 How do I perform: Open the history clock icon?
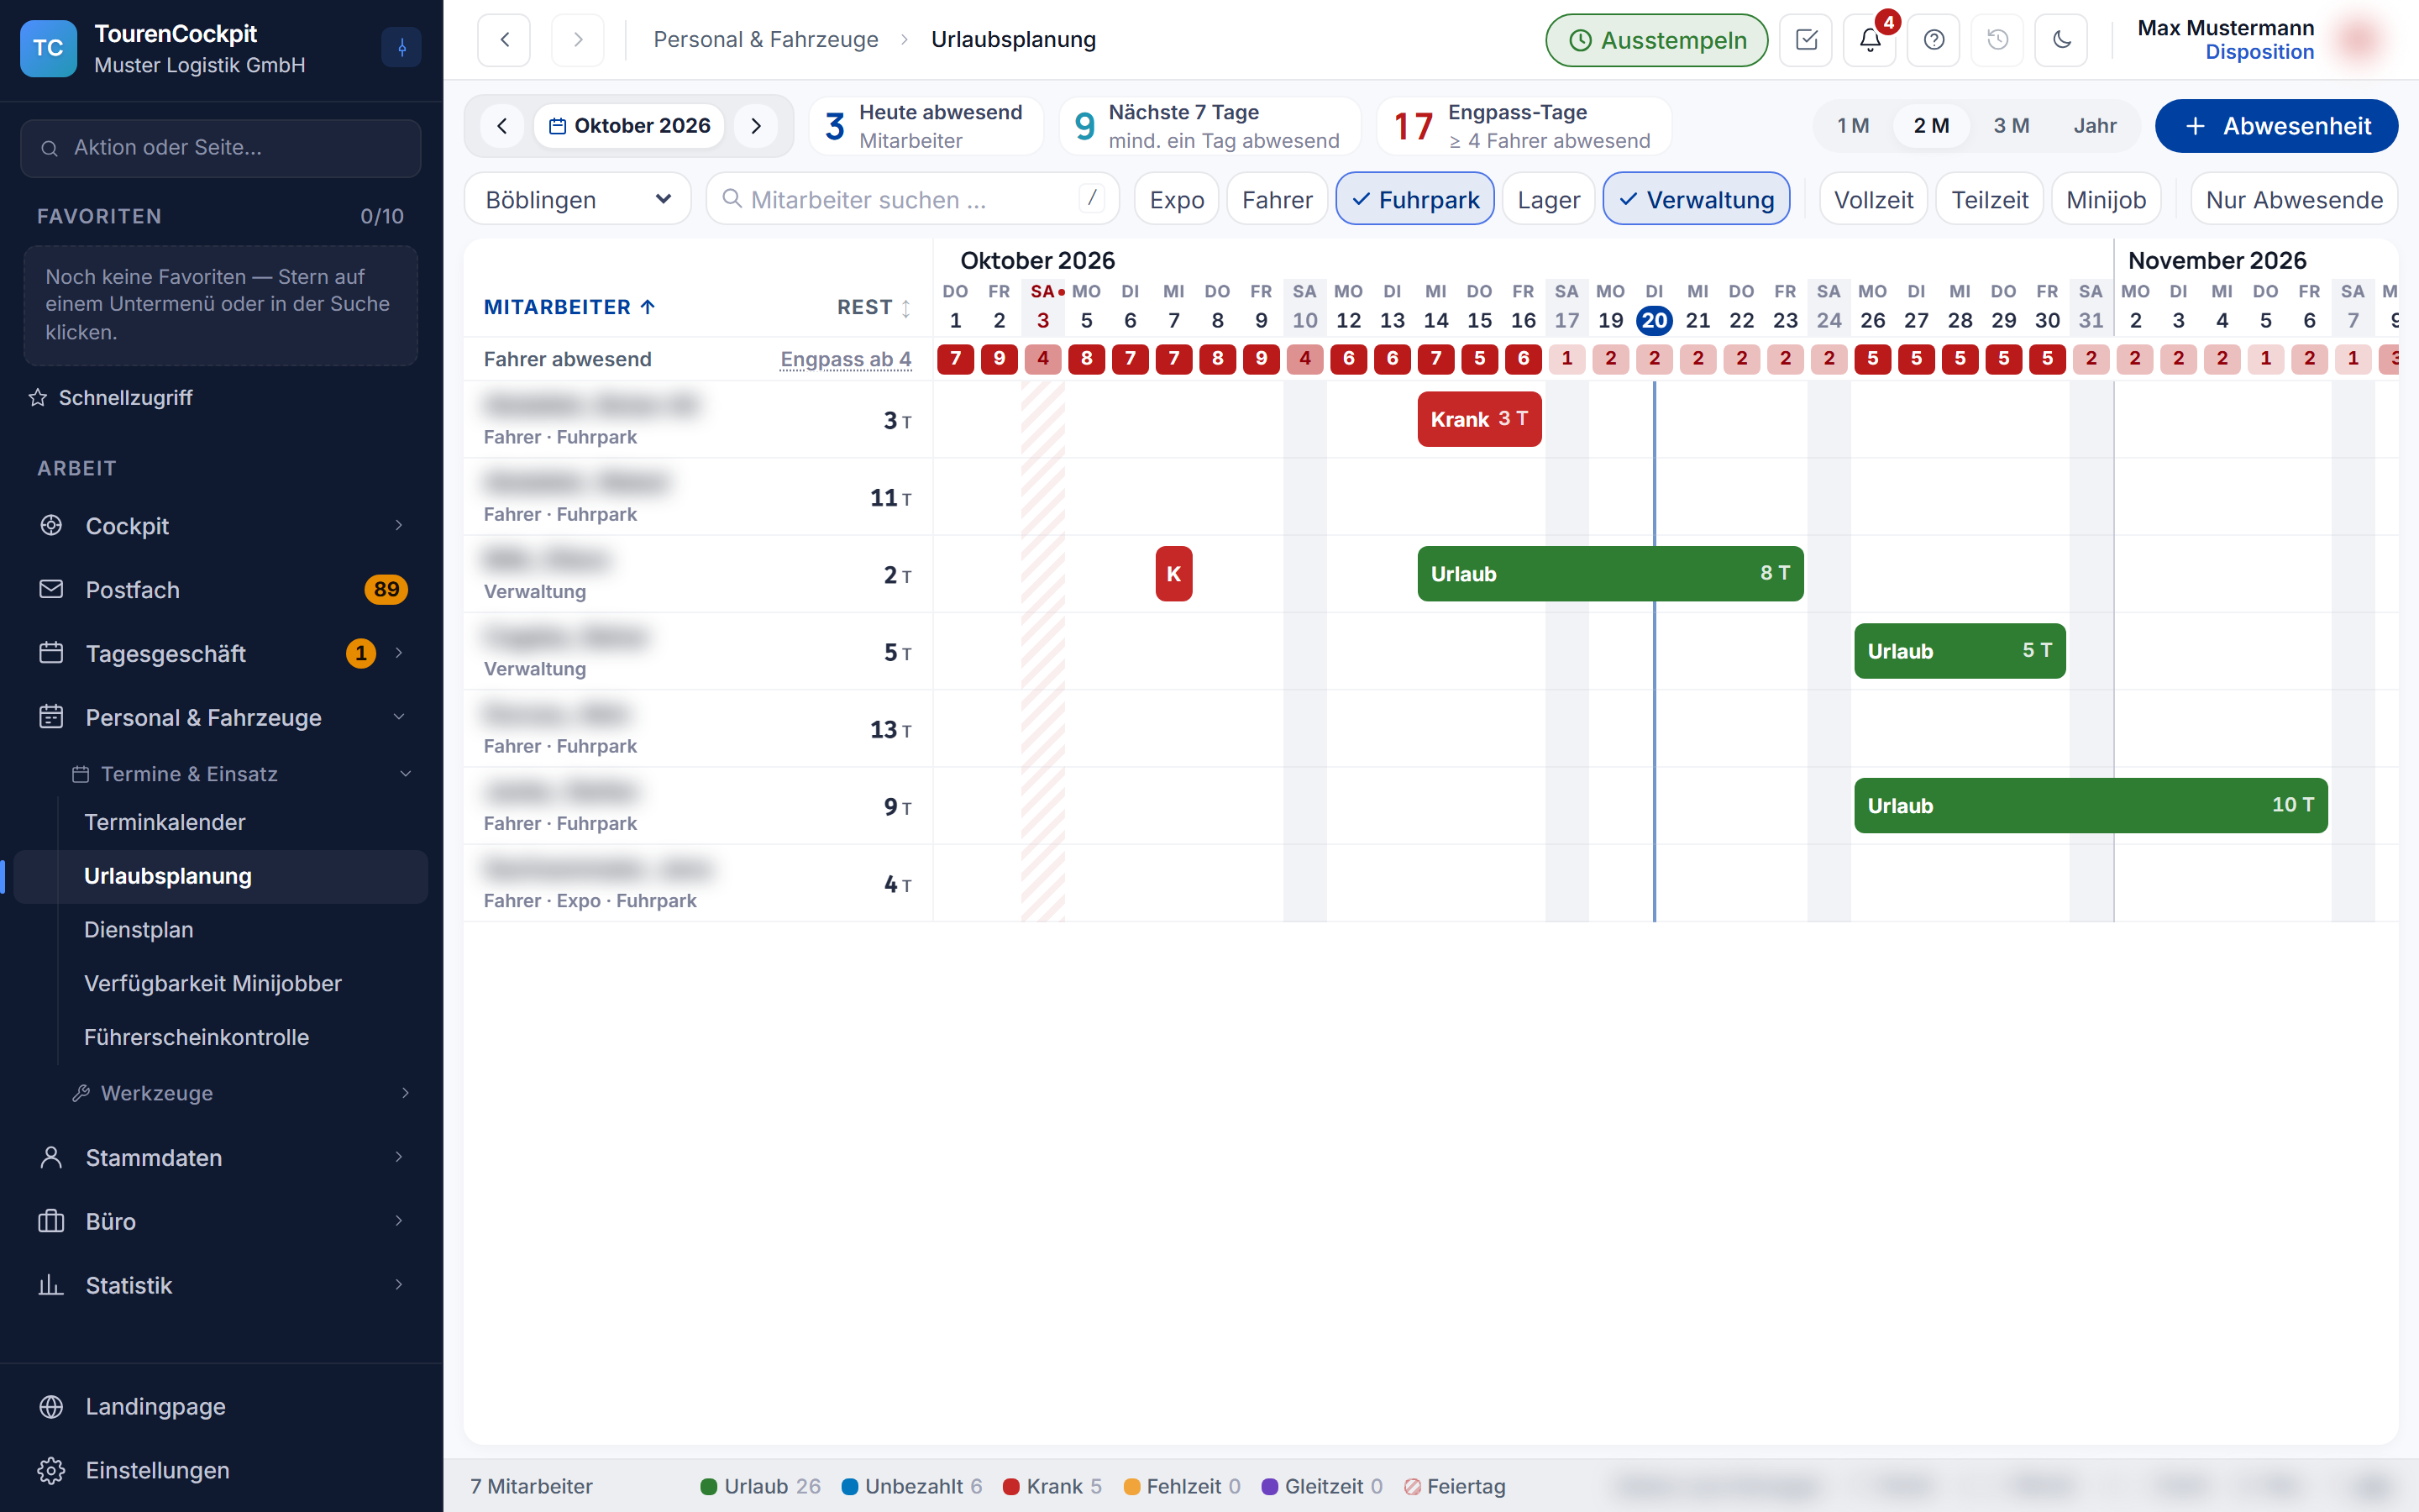point(1997,40)
